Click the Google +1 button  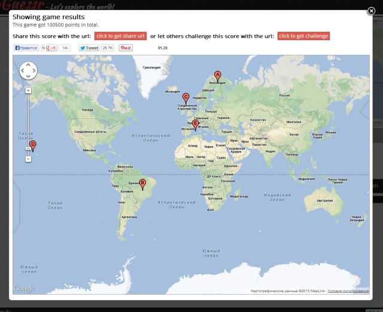tap(51, 48)
